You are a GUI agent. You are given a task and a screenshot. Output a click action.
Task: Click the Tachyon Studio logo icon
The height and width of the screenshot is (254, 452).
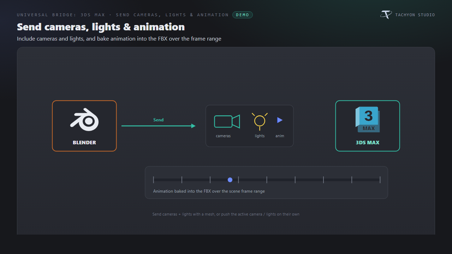click(x=386, y=15)
